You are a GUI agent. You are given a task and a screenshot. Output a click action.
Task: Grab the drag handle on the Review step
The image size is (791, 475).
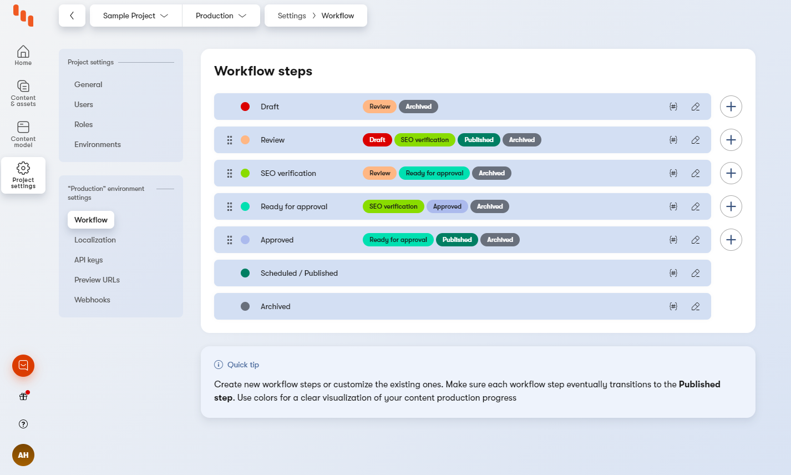[x=230, y=140]
